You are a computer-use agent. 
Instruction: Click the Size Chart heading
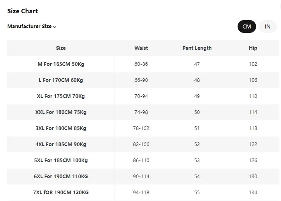23,11
